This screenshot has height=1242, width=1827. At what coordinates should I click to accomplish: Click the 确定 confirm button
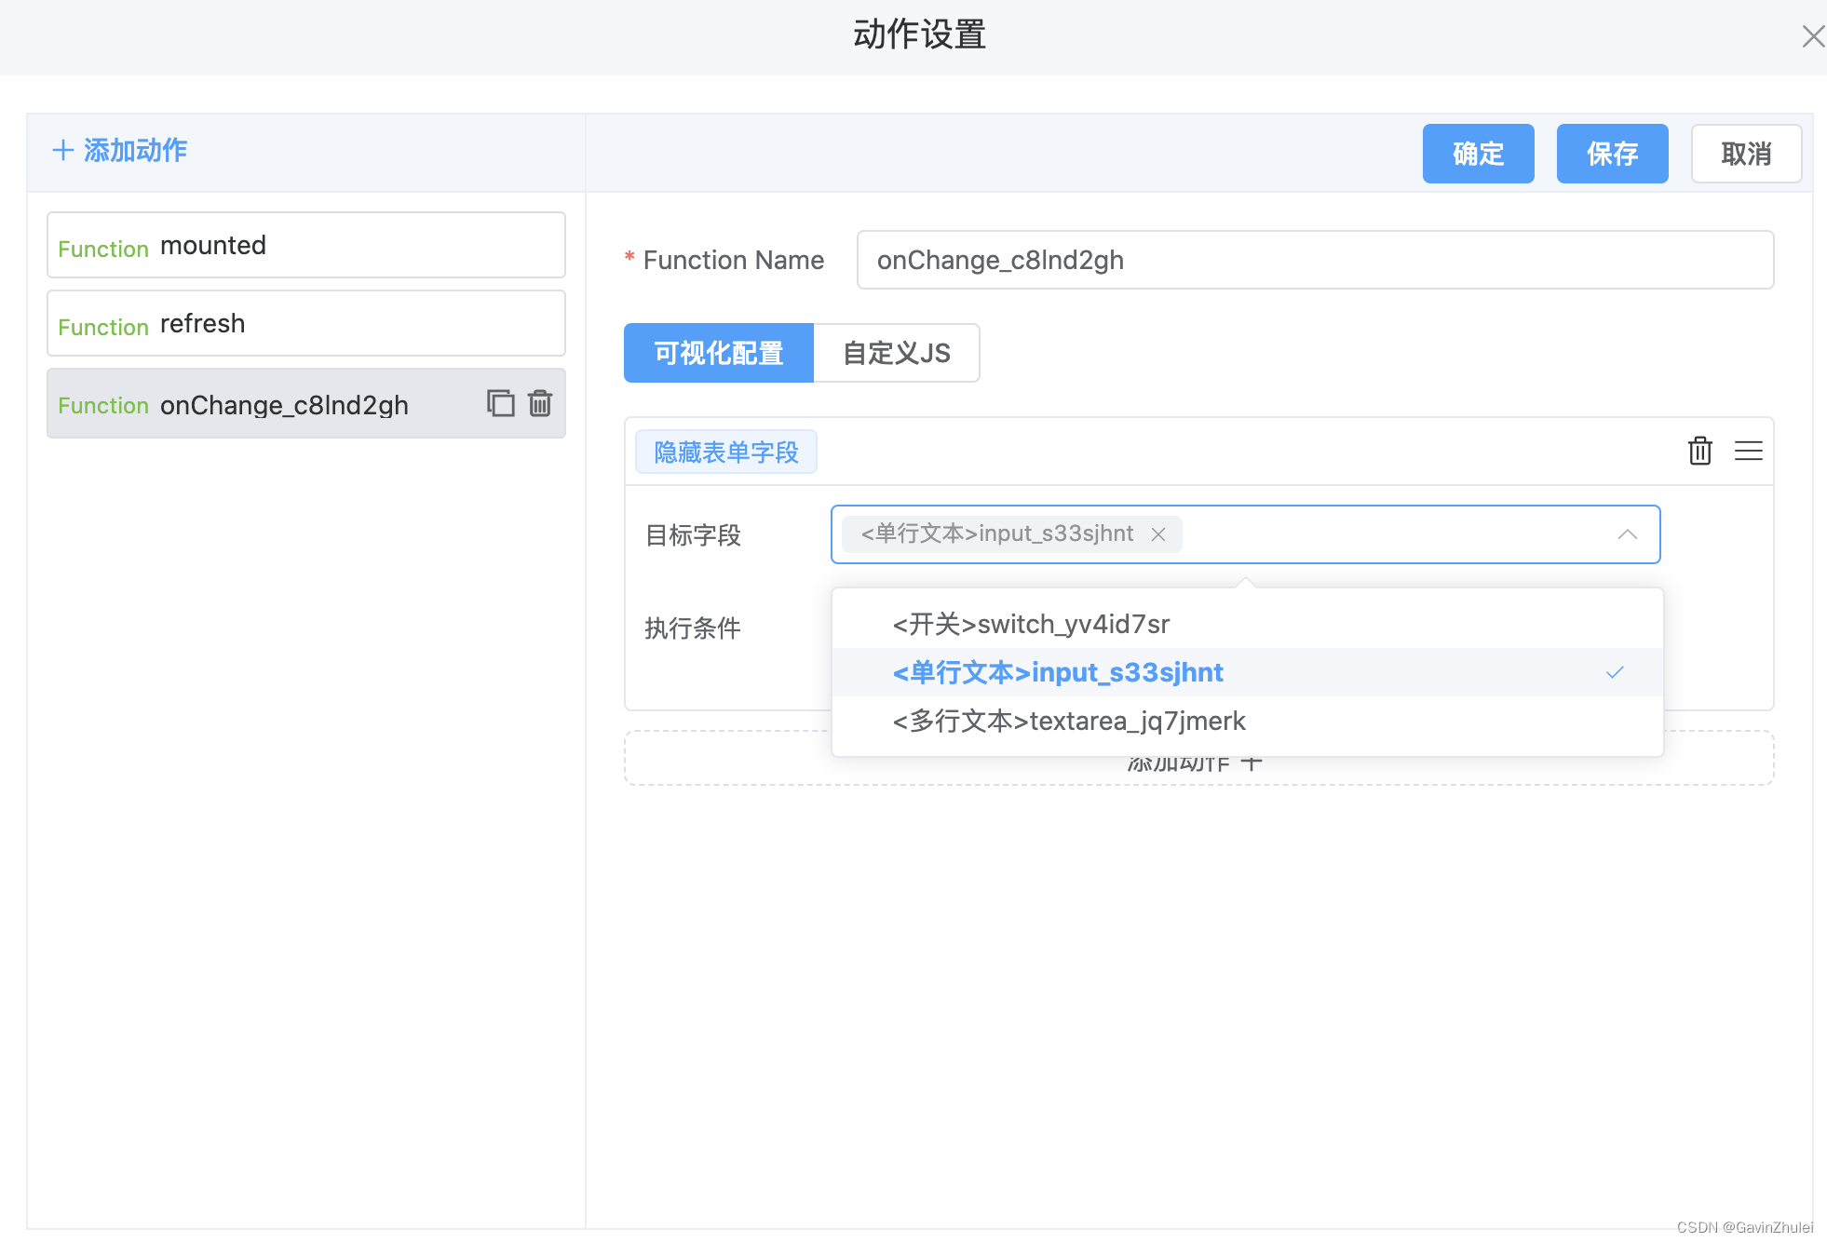(1478, 154)
